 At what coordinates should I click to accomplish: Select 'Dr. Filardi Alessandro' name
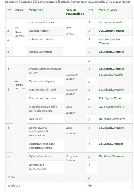112,119
